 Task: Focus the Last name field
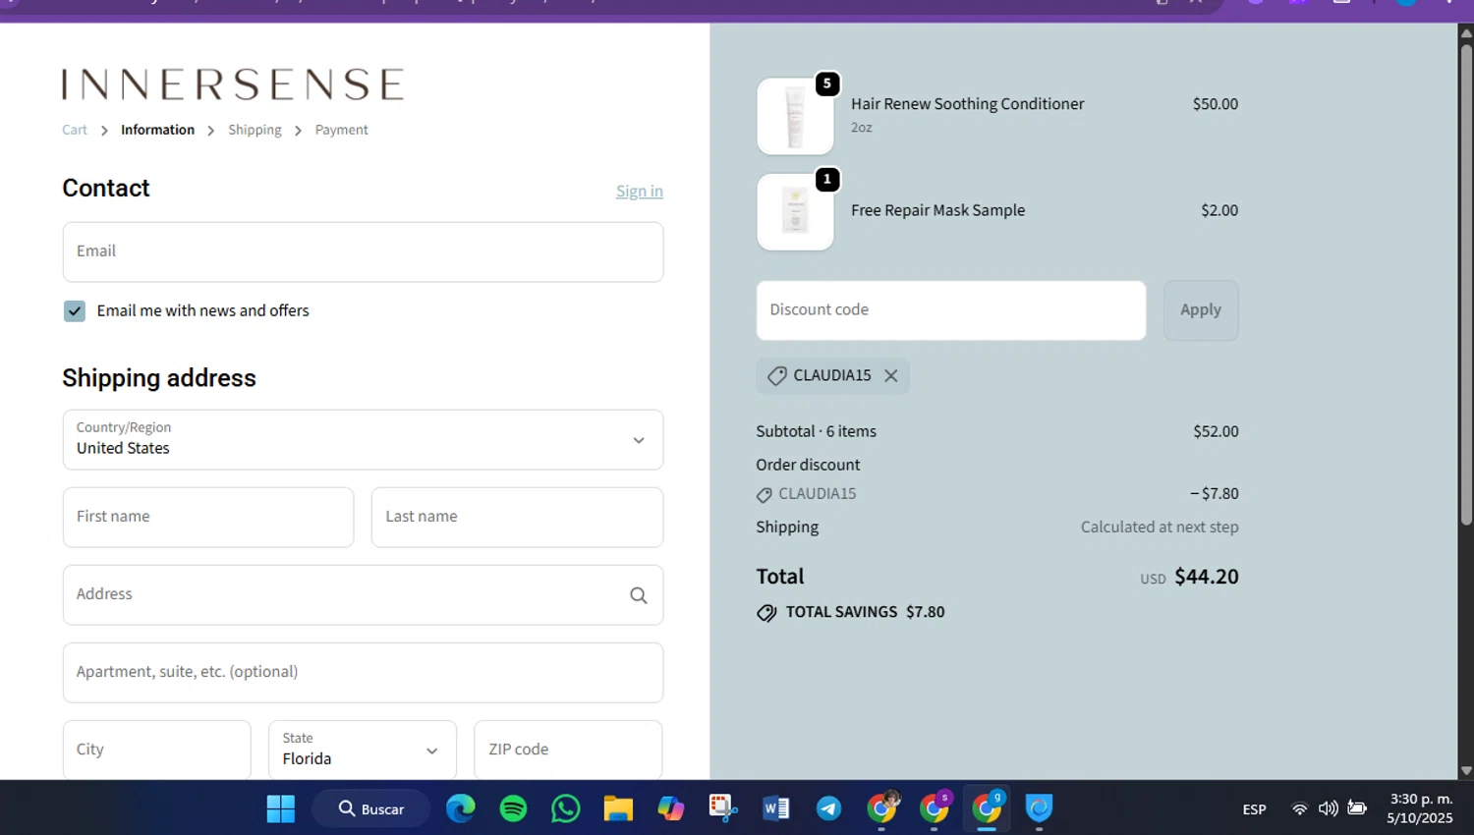(517, 517)
